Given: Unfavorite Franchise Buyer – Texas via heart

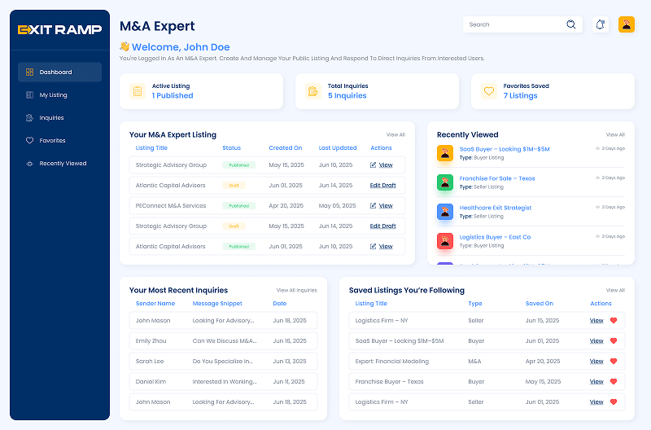Looking at the screenshot, I should [614, 381].
